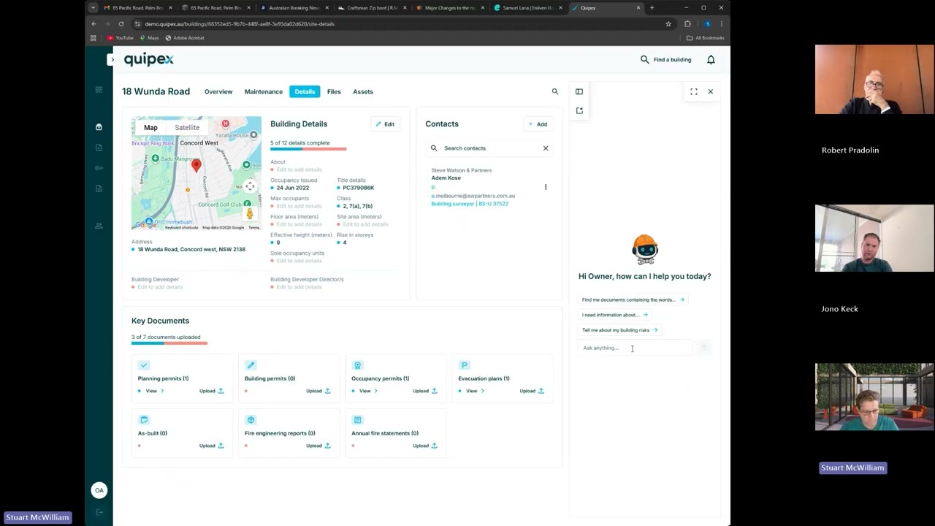Click the Fire engineering reports cube icon
This screenshot has height=526, width=935.
251,420
